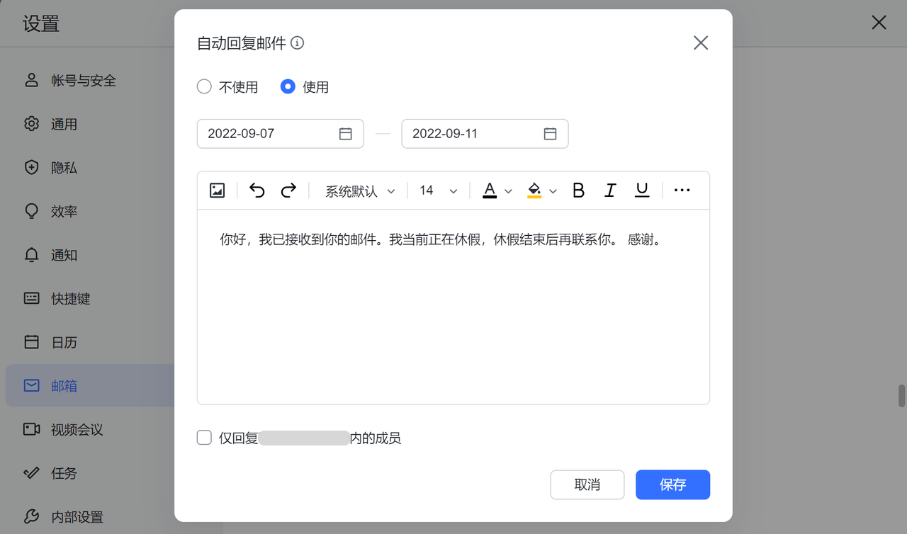
Task: Apply underline formatting to the text
Action: coord(641,190)
